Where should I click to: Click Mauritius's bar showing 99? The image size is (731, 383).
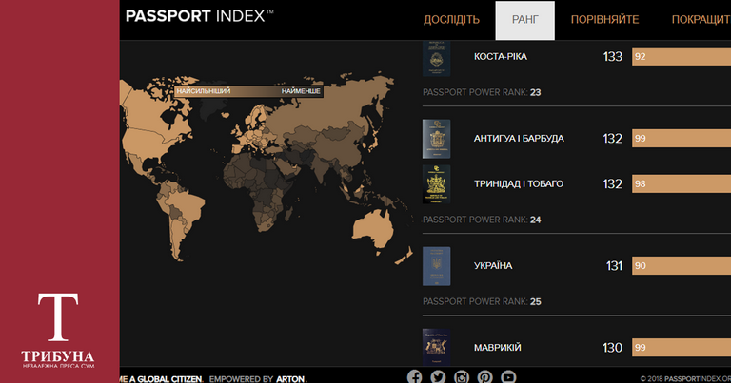click(682, 348)
